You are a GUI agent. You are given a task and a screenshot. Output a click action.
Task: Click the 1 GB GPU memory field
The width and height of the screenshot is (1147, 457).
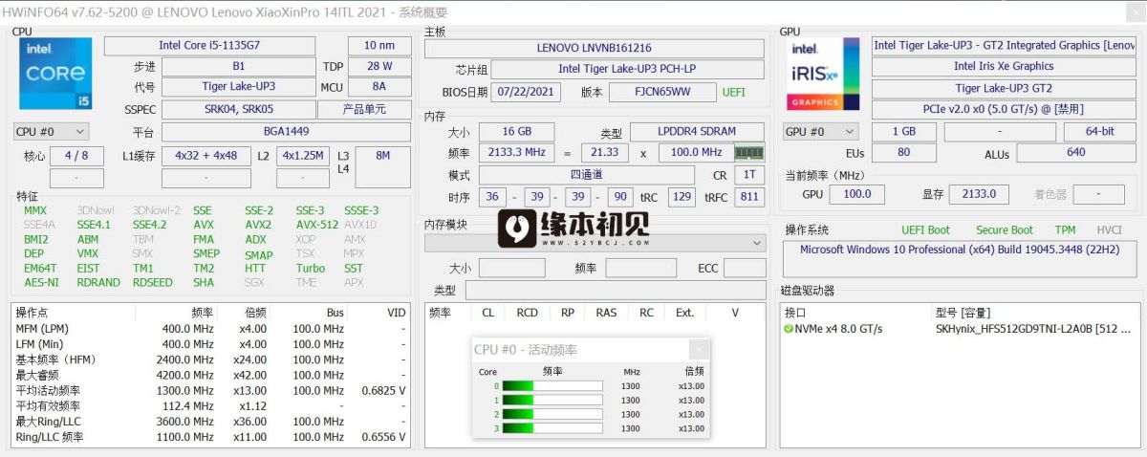(x=903, y=132)
